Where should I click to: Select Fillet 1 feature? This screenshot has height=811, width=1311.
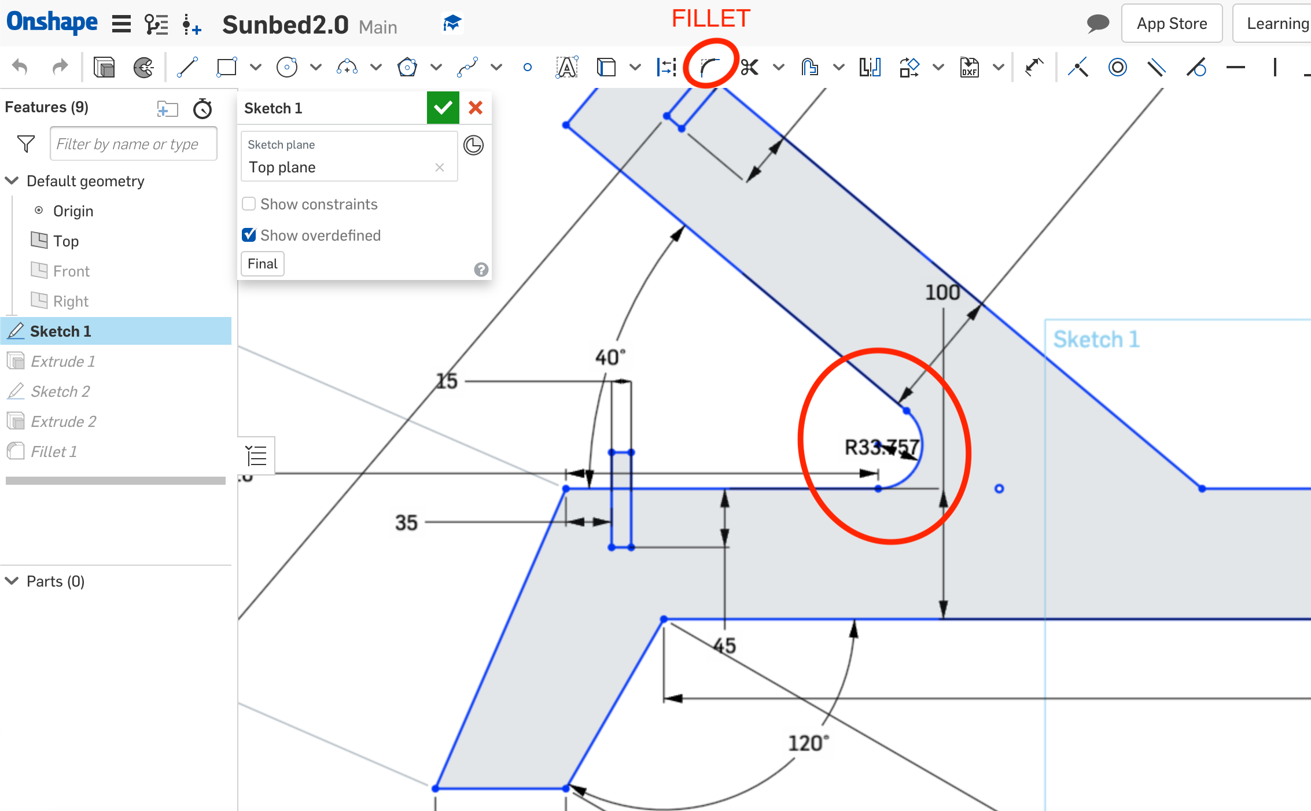pyautogui.click(x=116, y=451)
